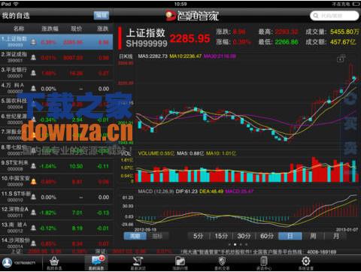The image size is (361, 272).
Task: Select the 指标 indicator toggle
Action: click(158, 236)
